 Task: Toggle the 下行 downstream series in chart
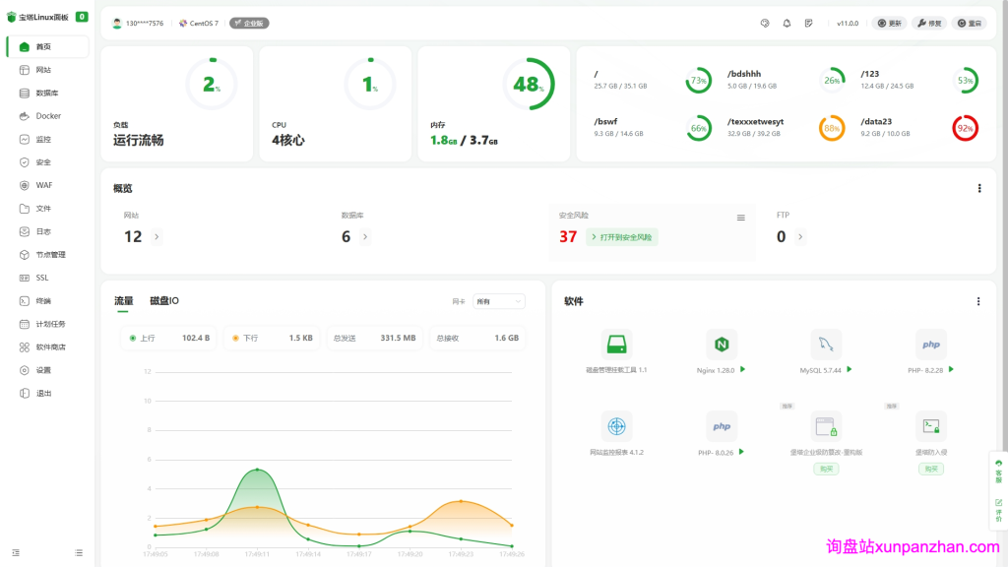[273, 338]
